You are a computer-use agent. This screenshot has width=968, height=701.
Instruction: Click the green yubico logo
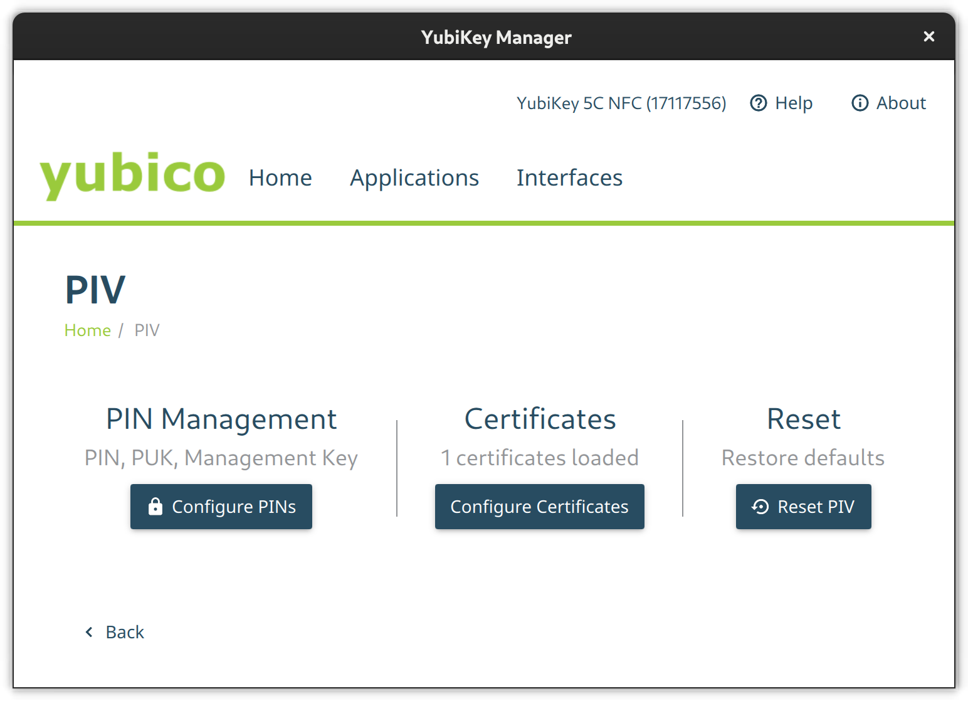(132, 175)
